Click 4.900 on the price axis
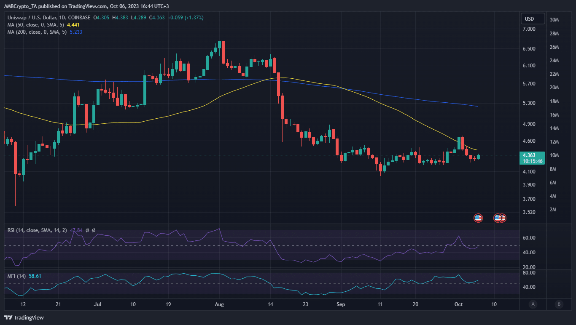The height and width of the screenshot is (325, 576). pyautogui.click(x=529, y=124)
